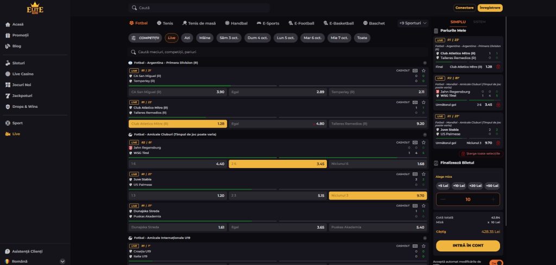Viewport: 556px width, 265px height.
Task: Remove Jahn Regensburg bet from slip
Action: tap(498, 105)
